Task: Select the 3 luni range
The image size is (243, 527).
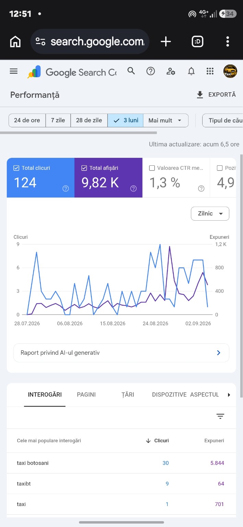Action: 125,120
